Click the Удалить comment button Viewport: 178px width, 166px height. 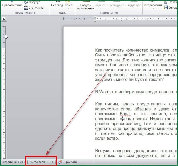(x=101, y=5)
